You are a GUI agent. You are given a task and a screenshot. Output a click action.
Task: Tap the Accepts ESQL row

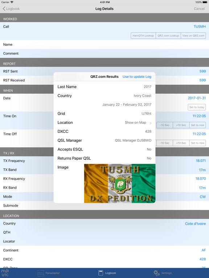[104, 149]
